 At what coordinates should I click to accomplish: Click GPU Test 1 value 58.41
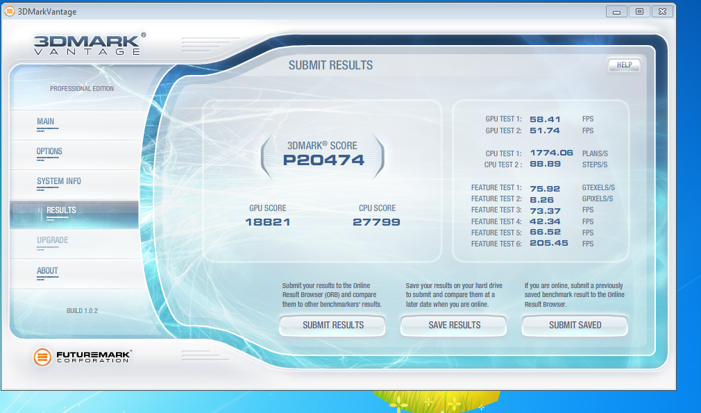pyautogui.click(x=545, y=119)
